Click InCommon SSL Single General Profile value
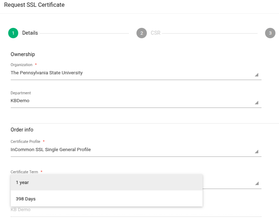Viewport: 279px width, 224px height. (x=51, y=150)
